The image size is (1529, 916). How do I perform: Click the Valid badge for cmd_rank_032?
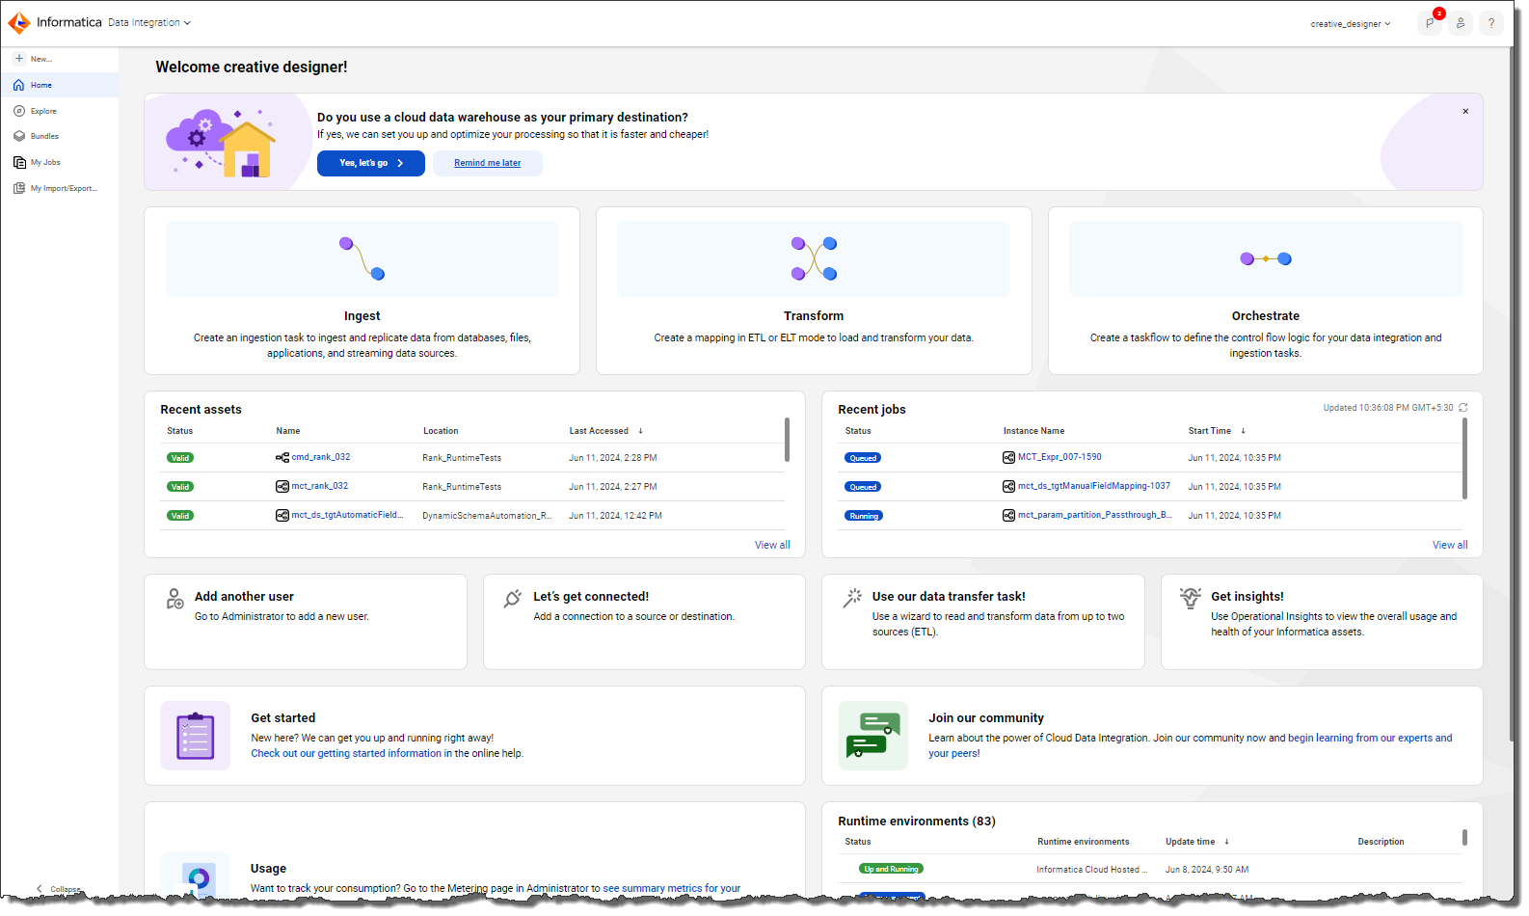(x=180, y=458)
